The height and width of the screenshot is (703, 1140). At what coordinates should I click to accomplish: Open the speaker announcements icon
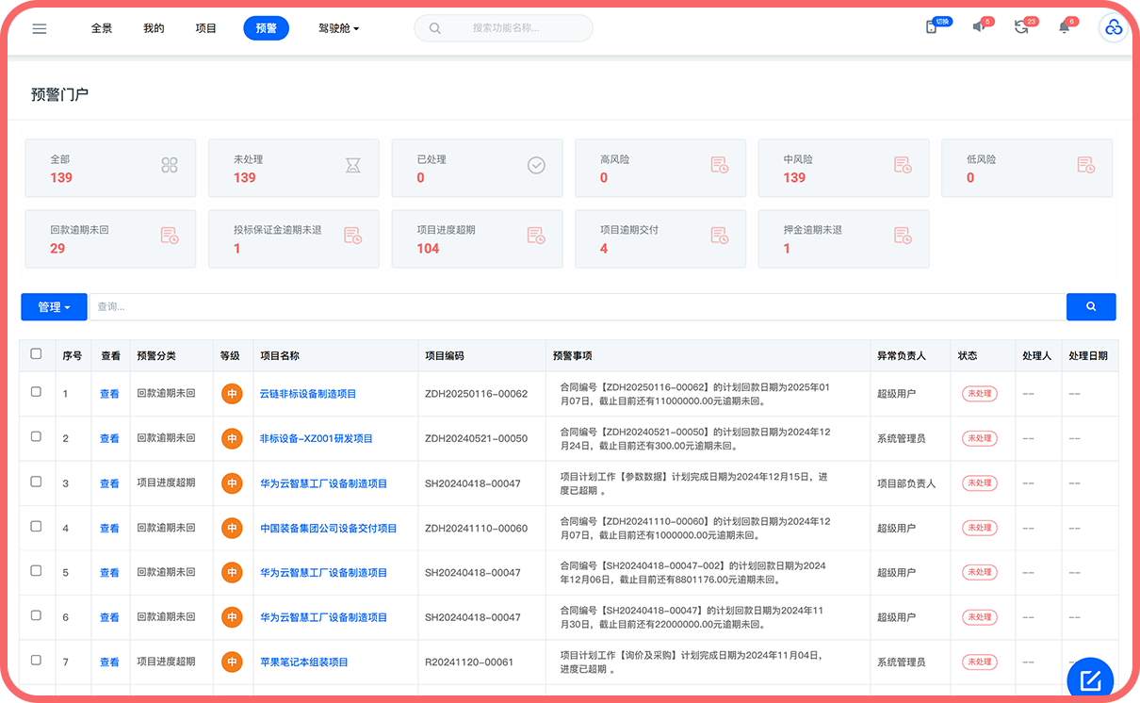pos(980,27)
